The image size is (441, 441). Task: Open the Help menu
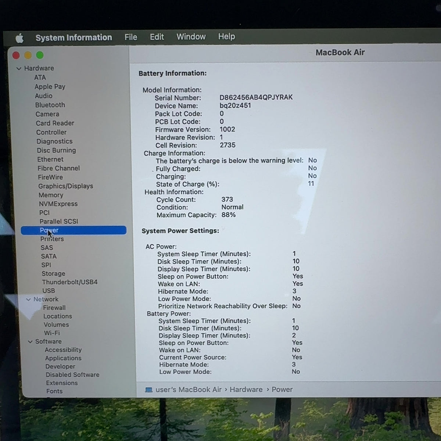pyautogui.click(x=226, y=36)
